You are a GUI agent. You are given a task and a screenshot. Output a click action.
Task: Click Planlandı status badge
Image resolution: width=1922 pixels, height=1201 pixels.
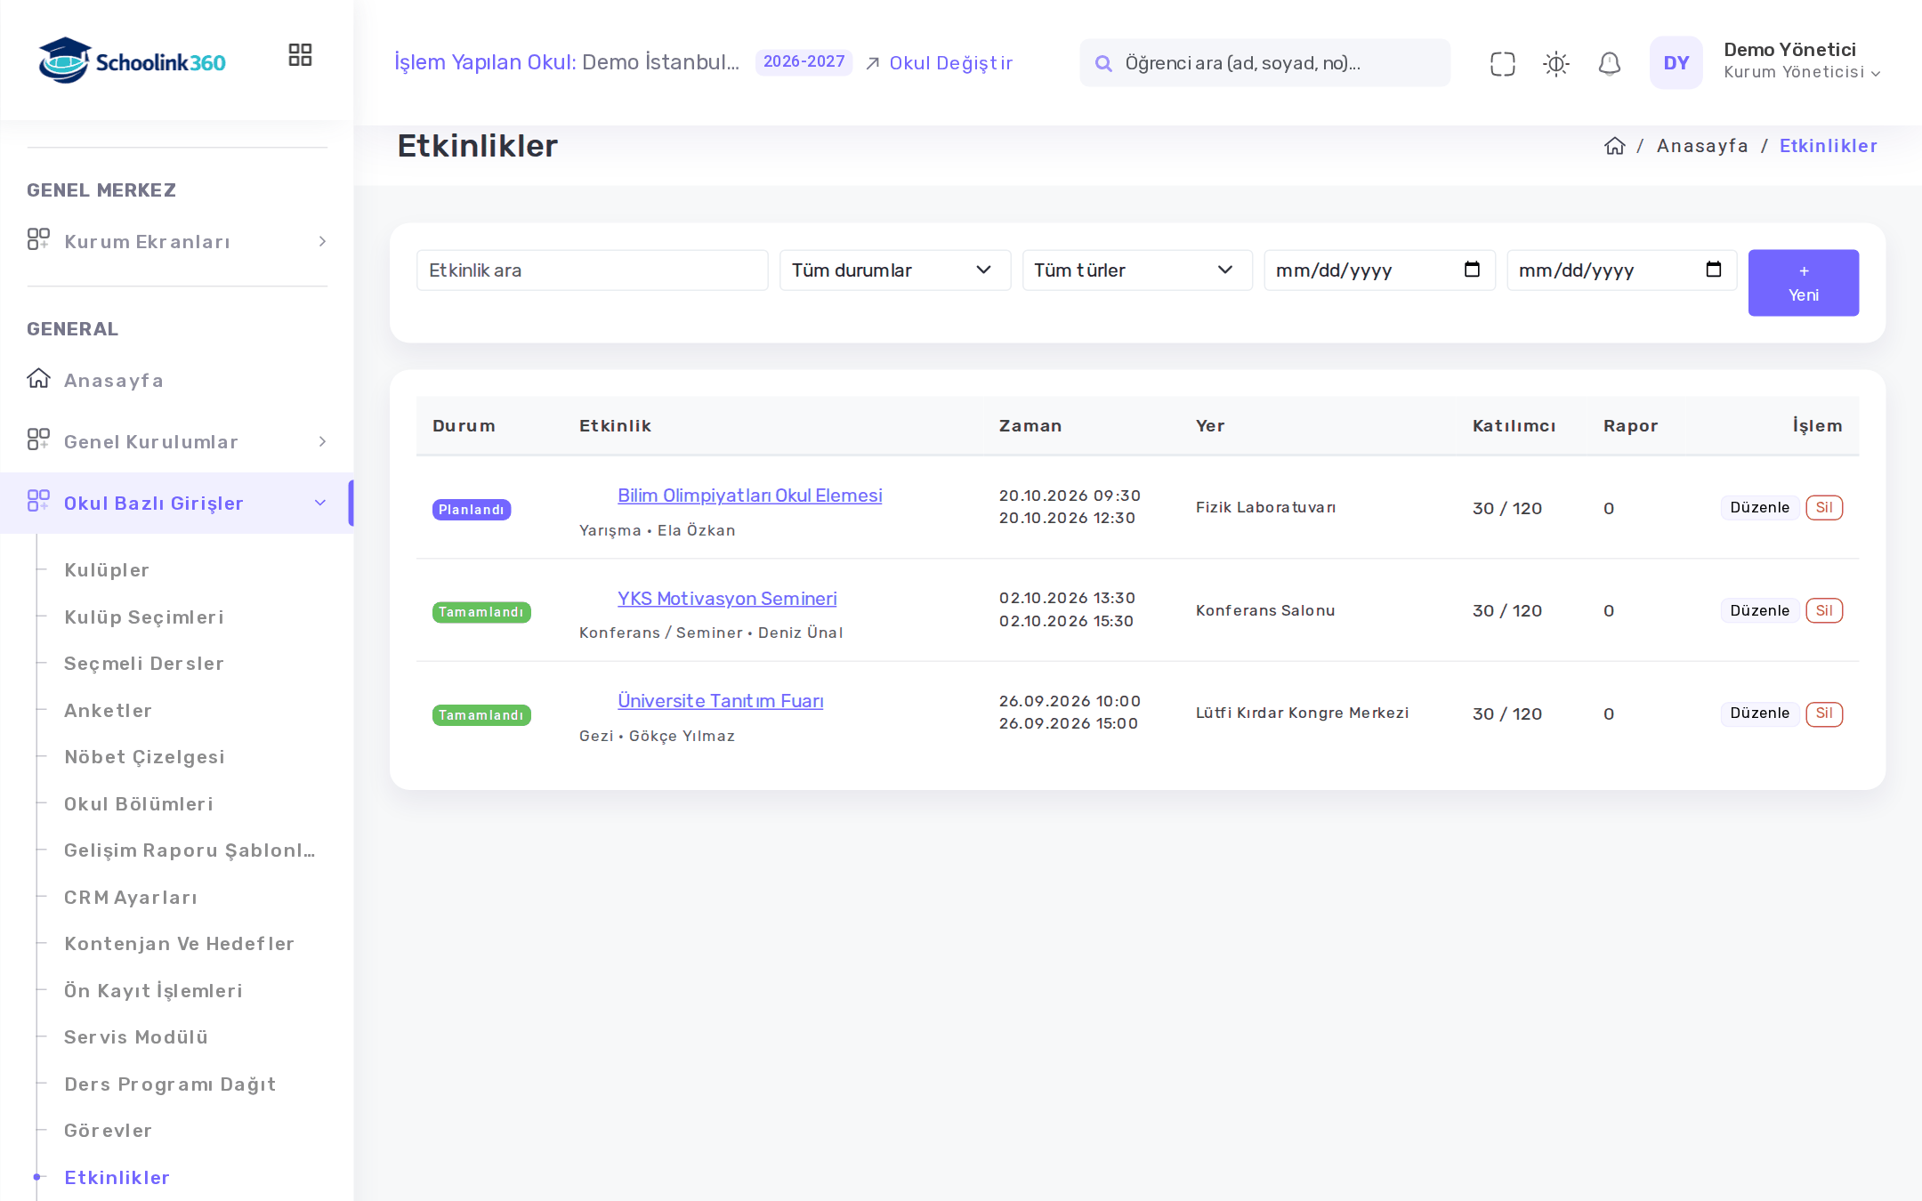[472, 510]
